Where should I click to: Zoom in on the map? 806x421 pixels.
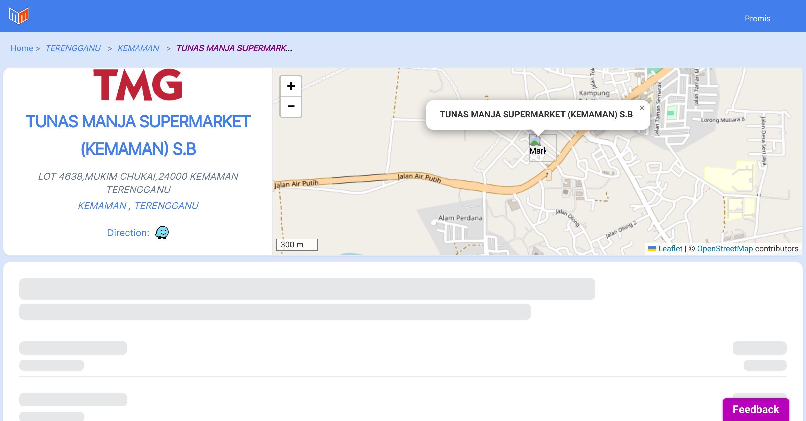pyautogui.click(x=291, y=86)
